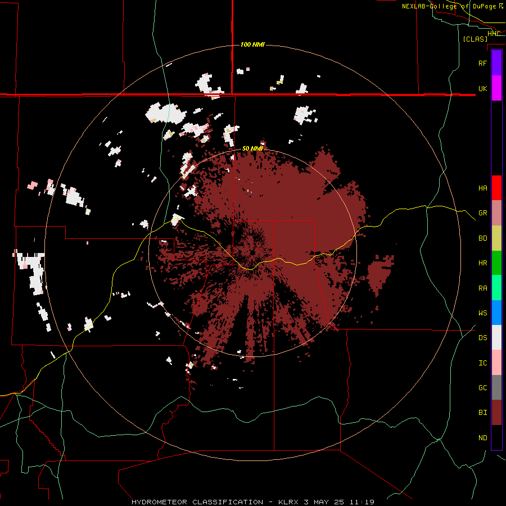The height and width of the screenshot is (506, 506).
Task: Click the RA legend label
Action: pyautogui.click(x=482, y=288)
